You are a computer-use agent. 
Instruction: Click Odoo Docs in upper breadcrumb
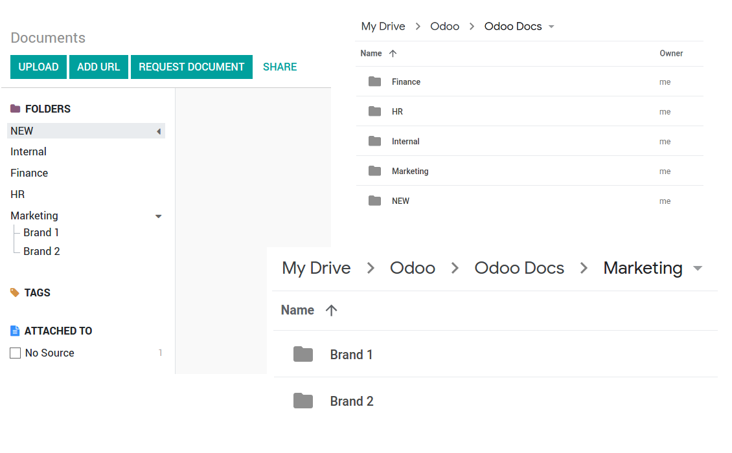pos(512,27)
